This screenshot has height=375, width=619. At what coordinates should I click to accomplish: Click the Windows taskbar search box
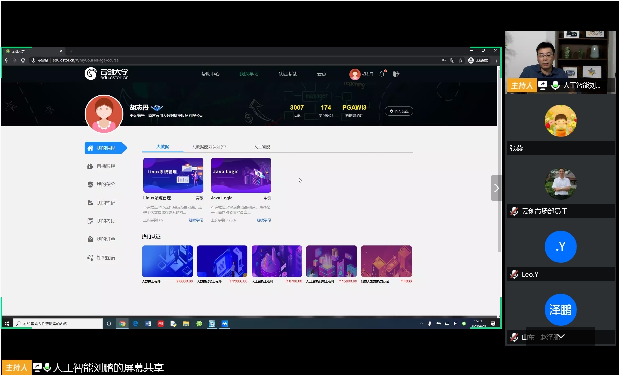tap(58, 324)
